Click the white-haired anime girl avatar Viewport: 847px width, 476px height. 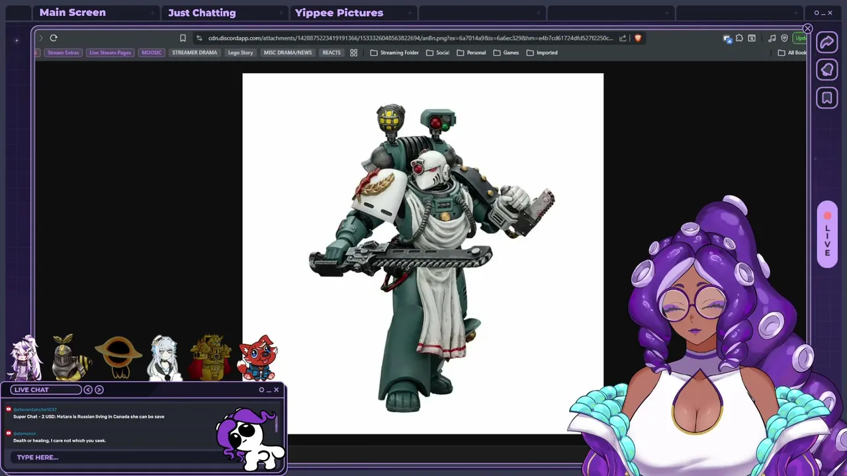[163, 358]
